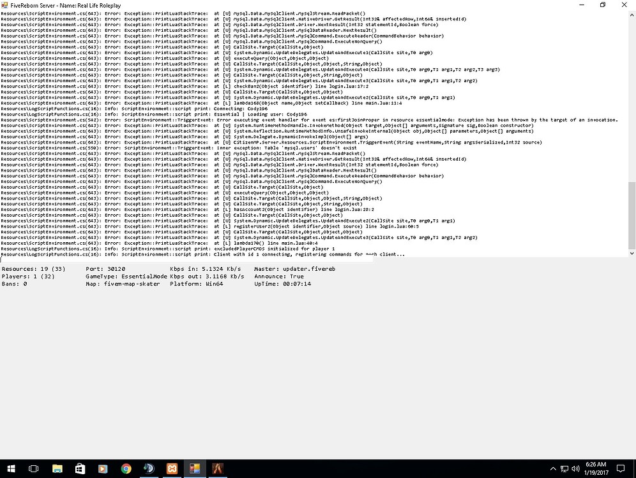Screen dimensions: 636x478
Task: Click log line "Table 'mysql.users' doesn't exist"
Action: (x=179, y=148)
